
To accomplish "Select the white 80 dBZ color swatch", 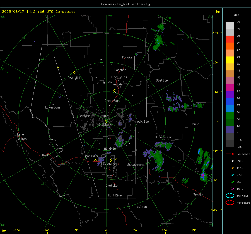I will tap(230, 25).
